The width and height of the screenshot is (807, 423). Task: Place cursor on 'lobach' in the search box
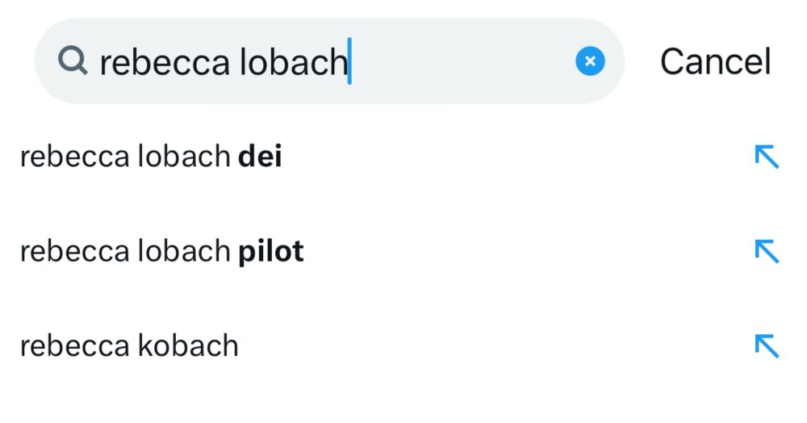[x=294, y=62]
